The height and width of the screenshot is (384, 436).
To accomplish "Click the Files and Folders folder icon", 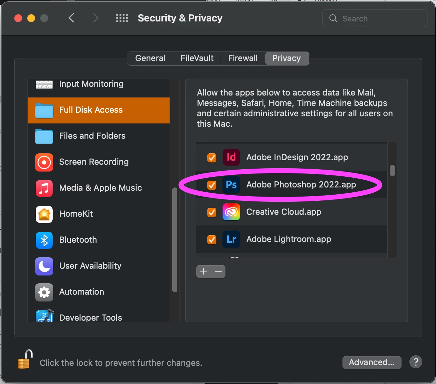I will [44, 136].
